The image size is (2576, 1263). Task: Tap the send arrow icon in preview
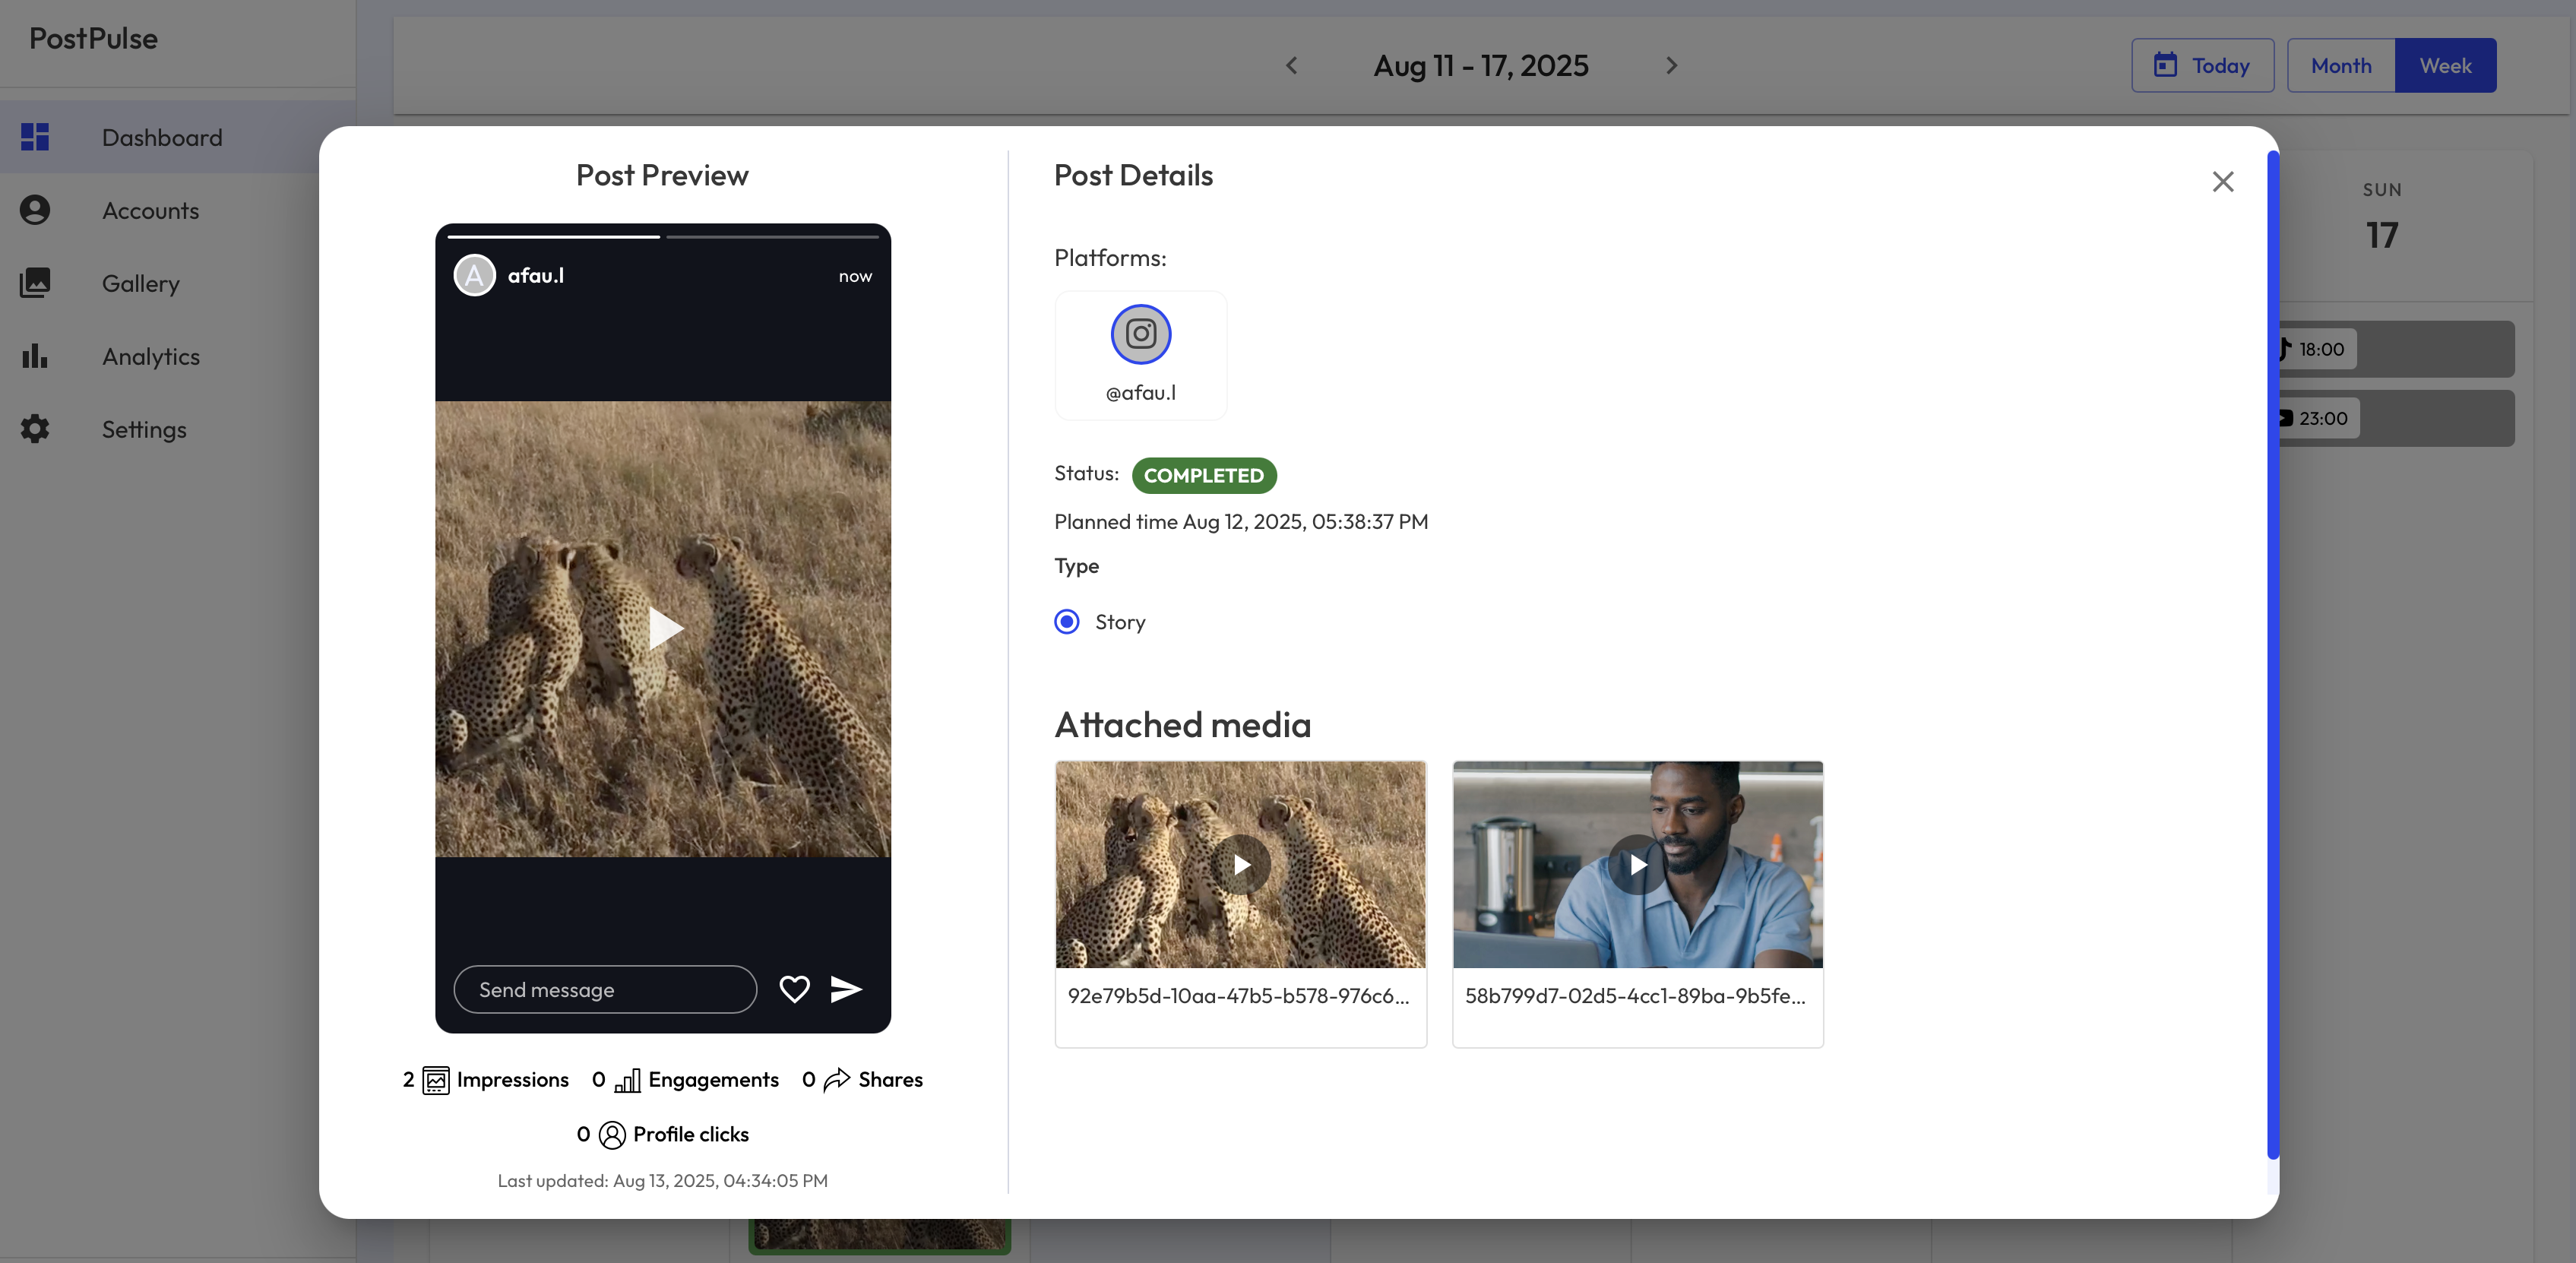point(846,990)
